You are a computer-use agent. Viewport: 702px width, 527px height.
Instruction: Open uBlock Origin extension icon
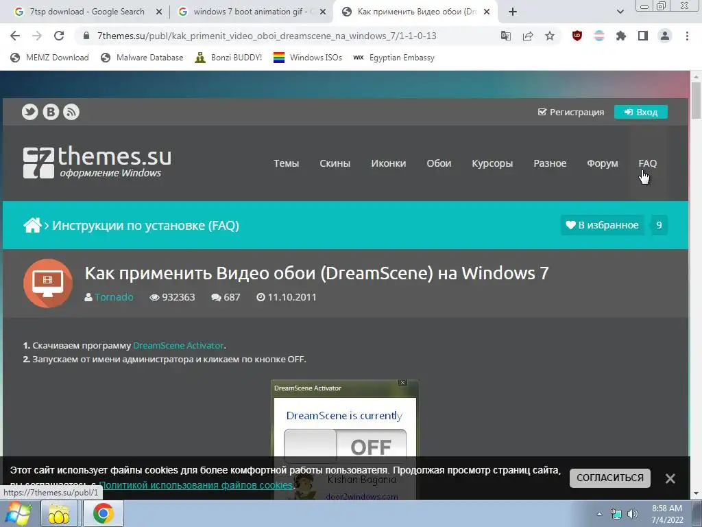(x=577, y=36)
